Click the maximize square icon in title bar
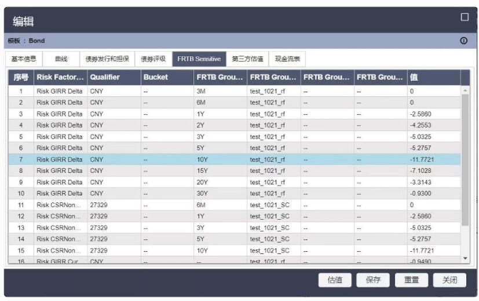The width and height of the screenshot is (479, 301). click(x=464, y=17)
